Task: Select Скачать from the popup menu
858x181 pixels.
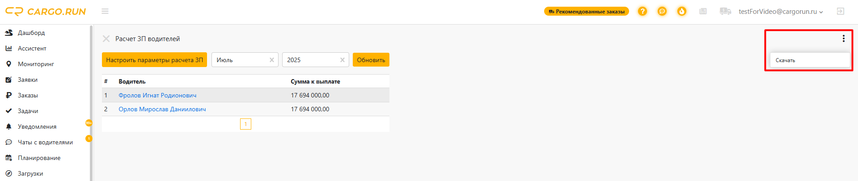Action: [786, 60]
